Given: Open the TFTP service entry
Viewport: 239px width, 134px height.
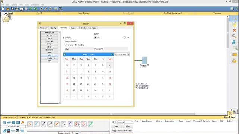Looking at the screenshot, I should click(49, 44).
